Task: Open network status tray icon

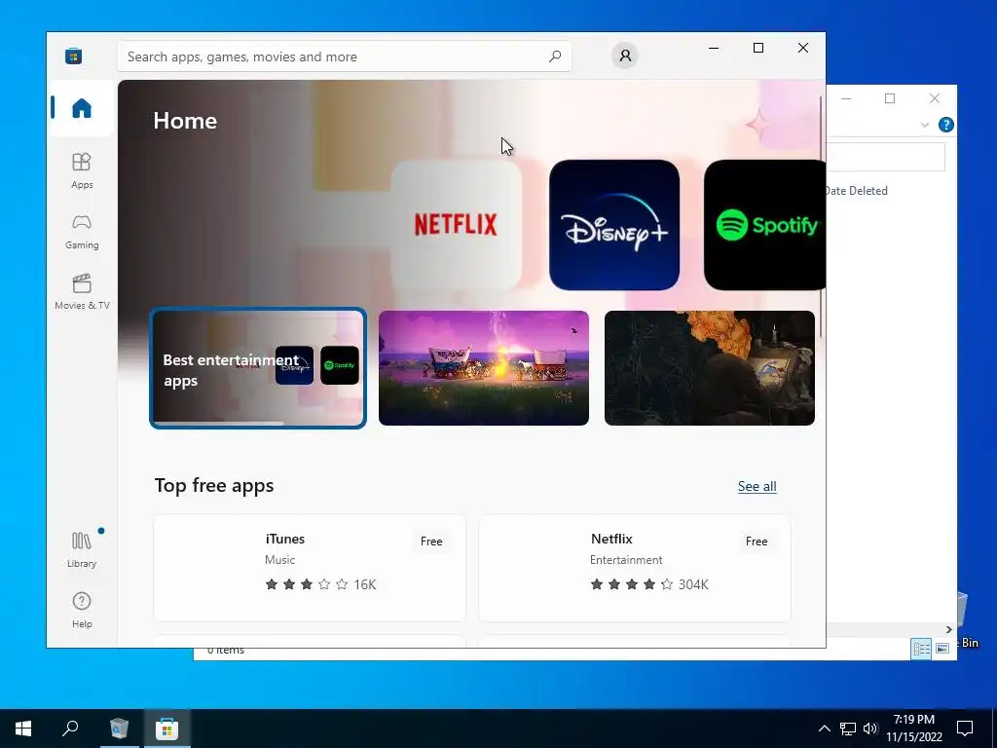Action: click(x=848, y=729)
